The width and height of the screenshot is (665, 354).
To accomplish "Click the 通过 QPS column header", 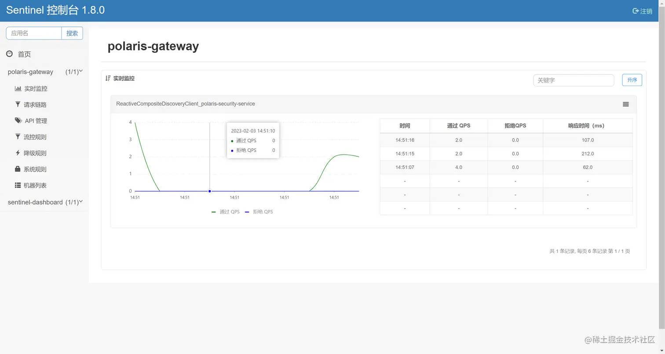I will click(x=459, y=126).
